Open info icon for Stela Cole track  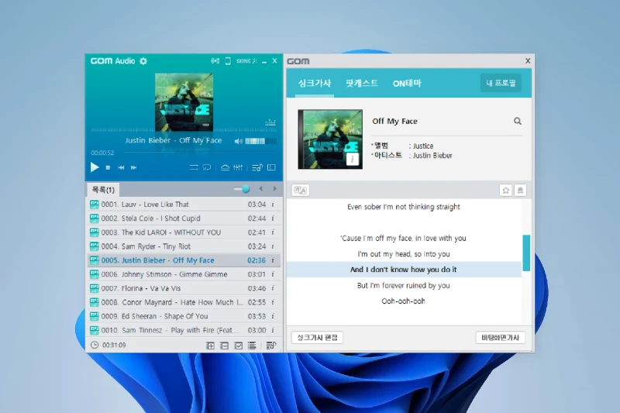point(273,219)
